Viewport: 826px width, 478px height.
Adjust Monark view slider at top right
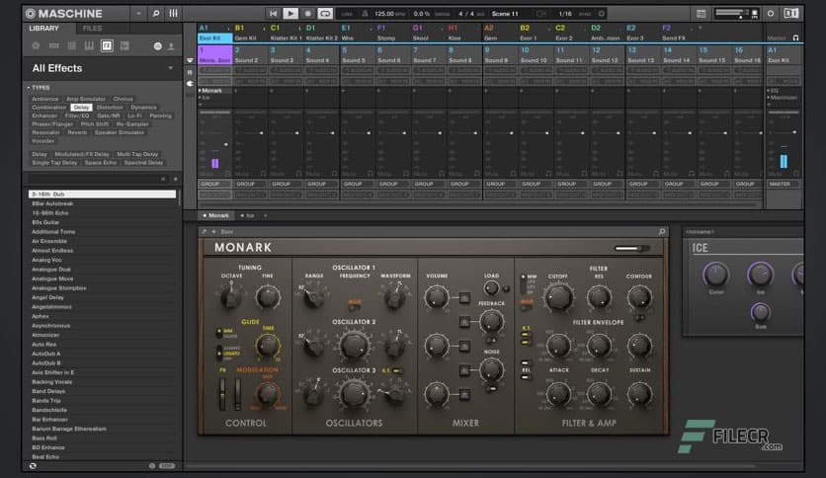tap(630, 249)
